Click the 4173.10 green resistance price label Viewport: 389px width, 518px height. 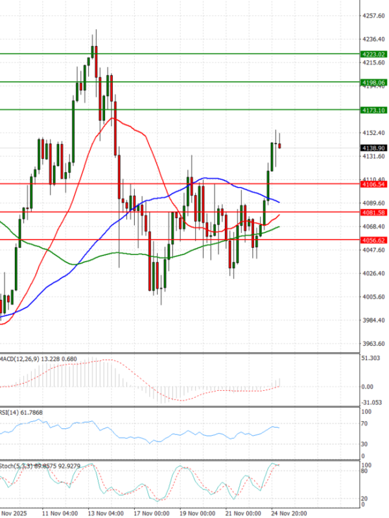(373, 110)
